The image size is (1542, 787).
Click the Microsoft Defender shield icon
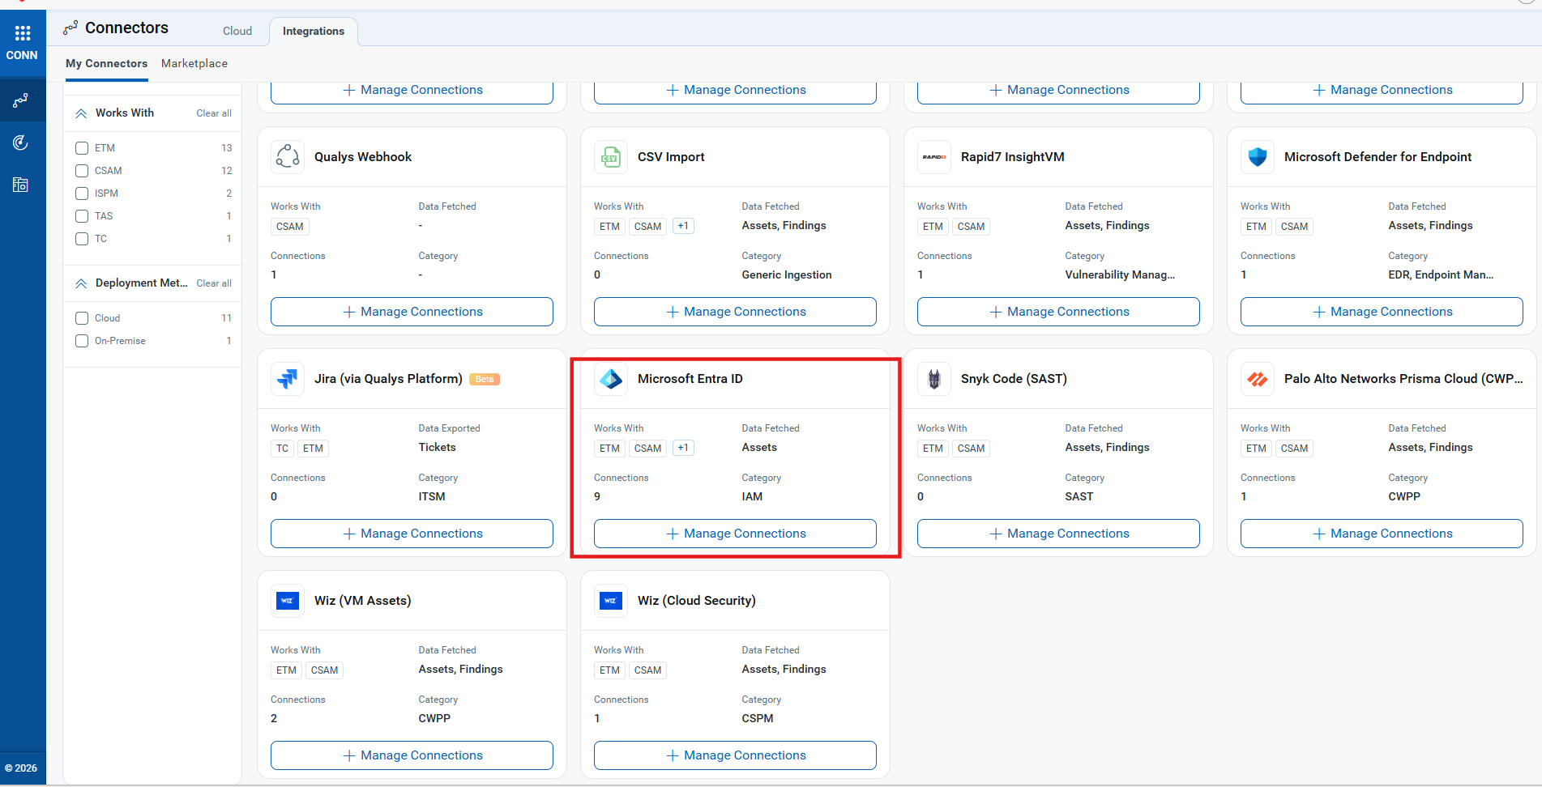coord(1257,157)
